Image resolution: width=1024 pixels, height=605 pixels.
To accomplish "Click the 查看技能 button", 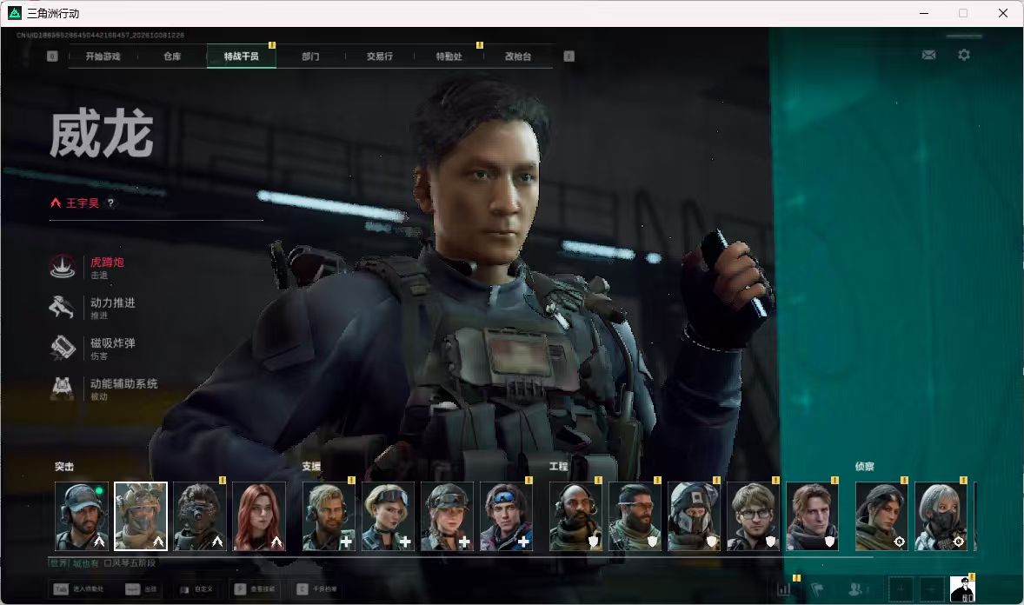I will 255,589.
